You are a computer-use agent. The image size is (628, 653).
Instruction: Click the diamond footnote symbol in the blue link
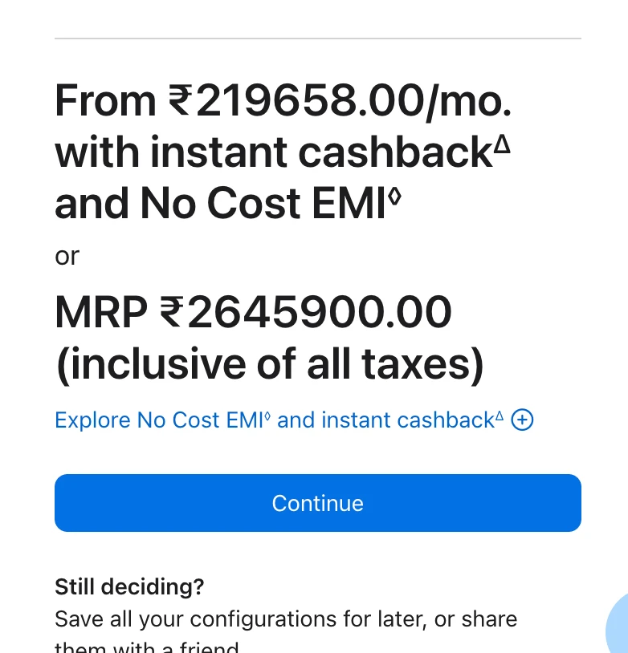click(267, 415)
